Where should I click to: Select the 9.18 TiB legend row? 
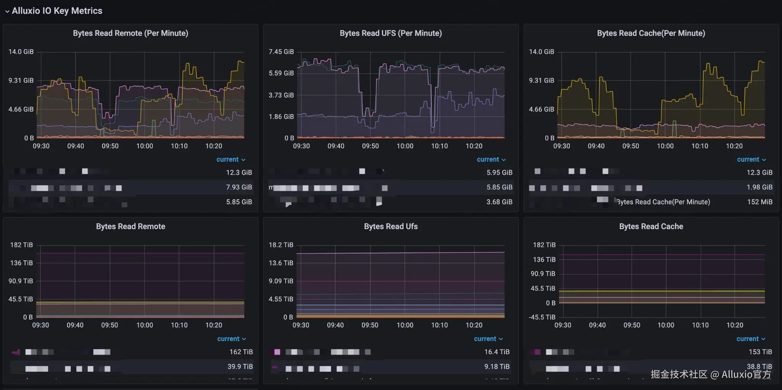(x=391, y=367)
